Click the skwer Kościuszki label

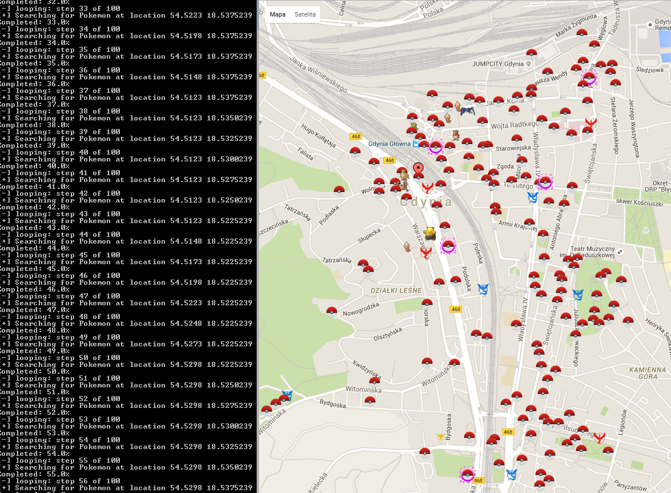[x=640, y=202]
